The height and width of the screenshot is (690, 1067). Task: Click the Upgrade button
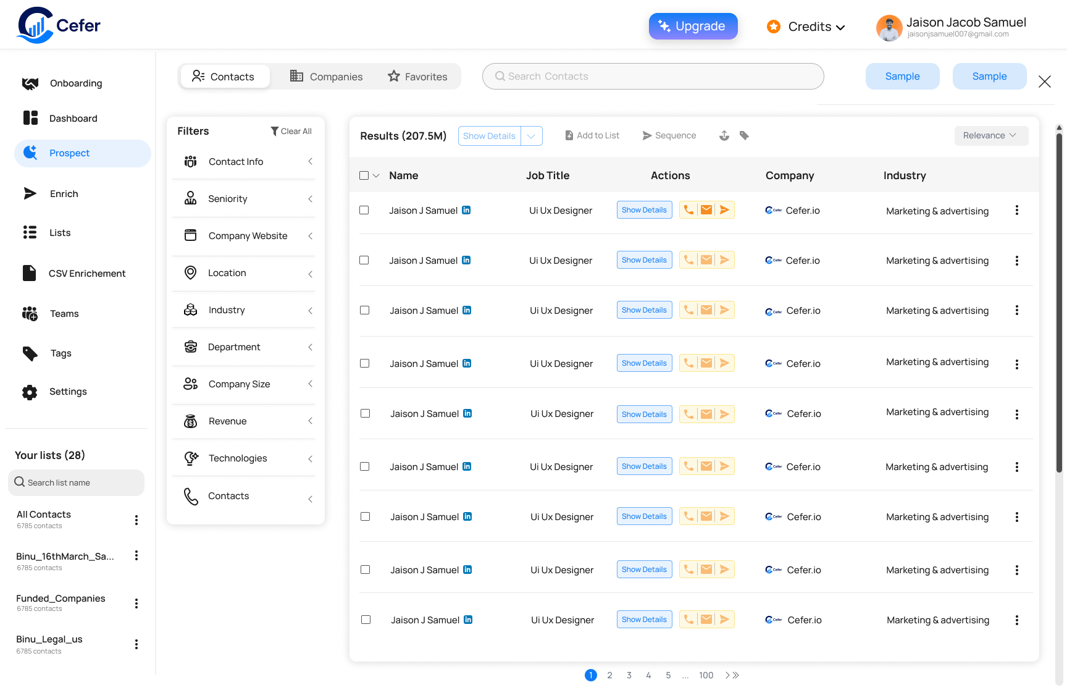(693, 26)
